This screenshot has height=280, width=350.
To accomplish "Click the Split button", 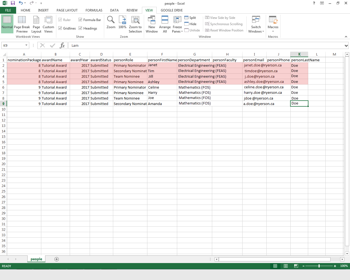I will (190, 18).
